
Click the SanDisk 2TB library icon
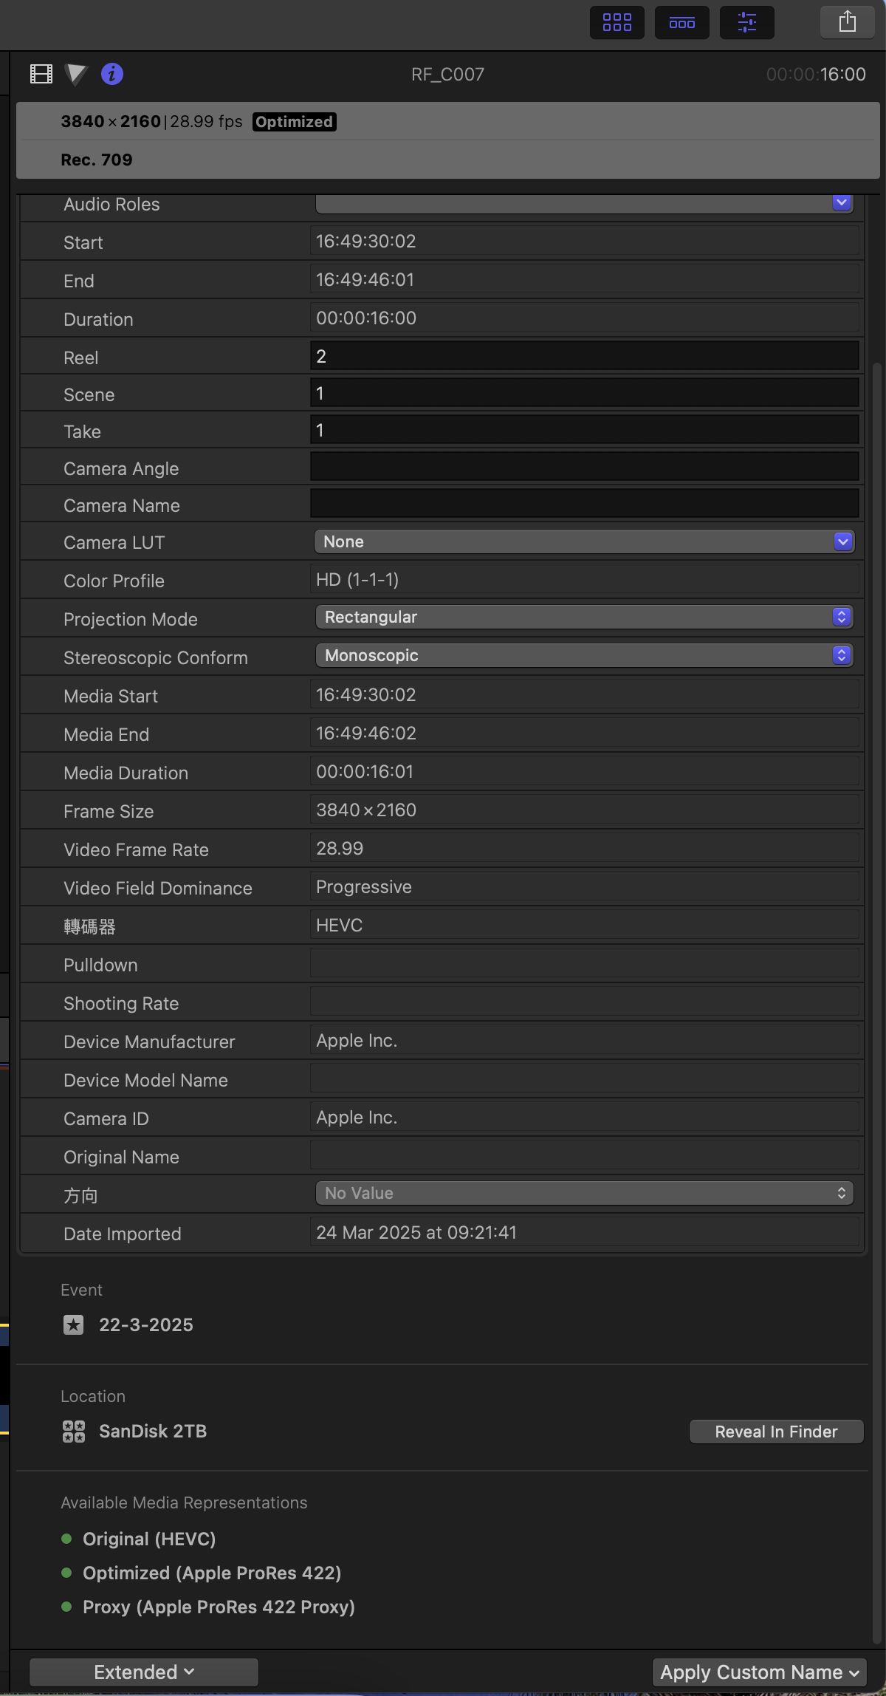73,1431
